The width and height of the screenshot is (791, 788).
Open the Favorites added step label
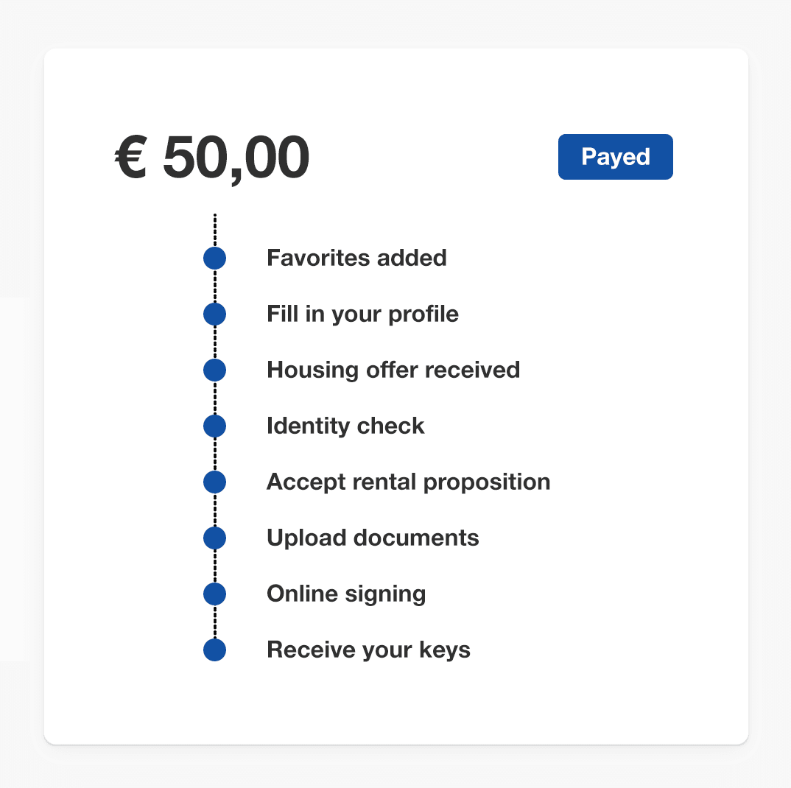point(356,258)
